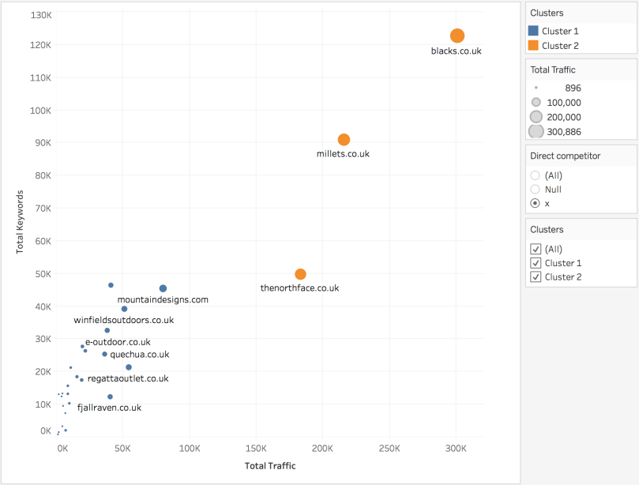
Task: Select the thenorthface.co.uk orange data point
Action: [300, 274]
